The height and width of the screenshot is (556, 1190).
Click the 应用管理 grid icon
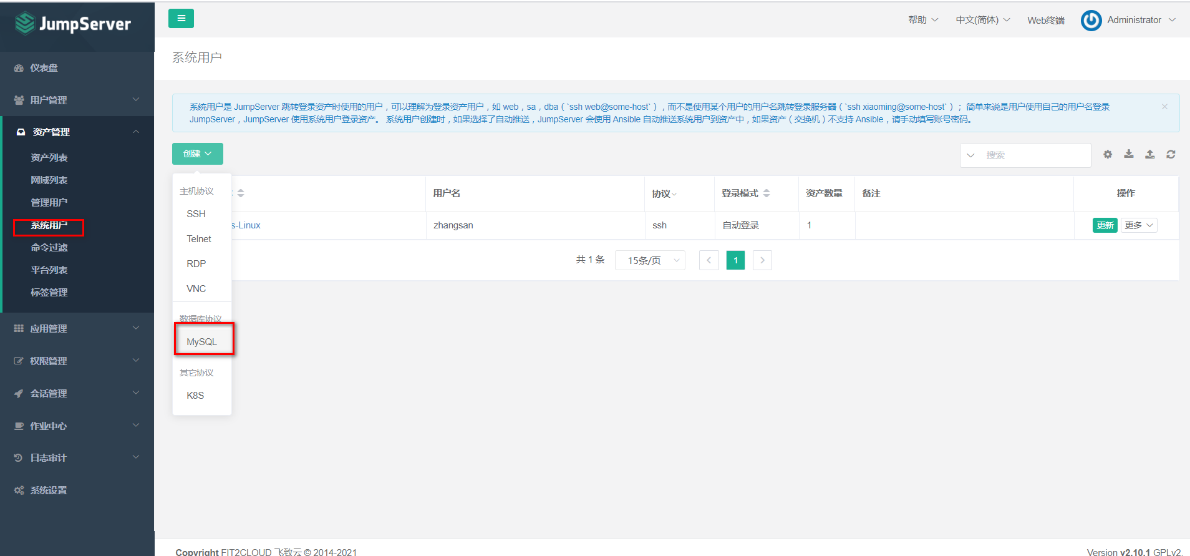(x=19, y=328)
